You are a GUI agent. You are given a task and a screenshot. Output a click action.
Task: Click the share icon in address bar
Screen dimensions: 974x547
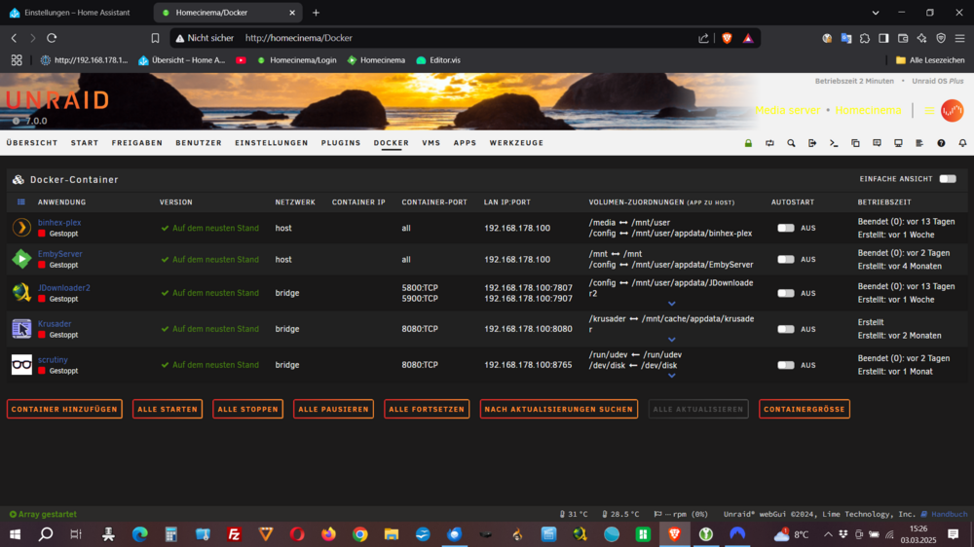click(x=703, y=38)
